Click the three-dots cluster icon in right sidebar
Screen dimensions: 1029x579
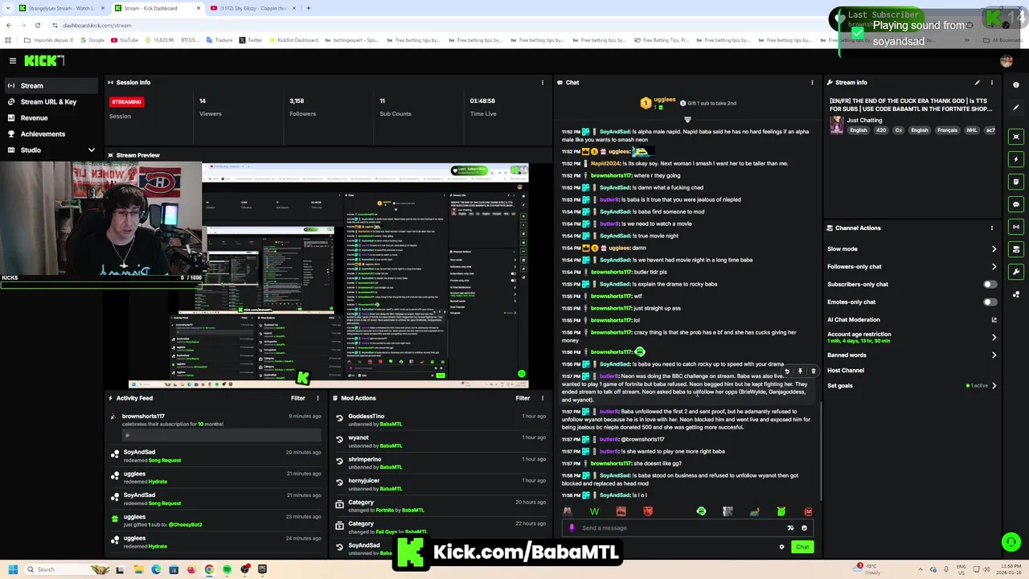pyautogui.click(x=1016, y=294)
